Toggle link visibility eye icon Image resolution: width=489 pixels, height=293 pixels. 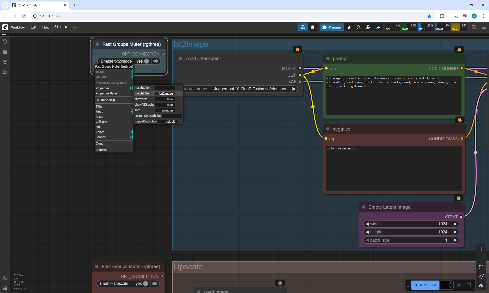[481, 286]
